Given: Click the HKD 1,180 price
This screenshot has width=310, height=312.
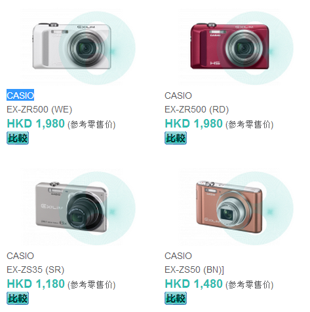Looking at the screenshot, I should 36,284.
